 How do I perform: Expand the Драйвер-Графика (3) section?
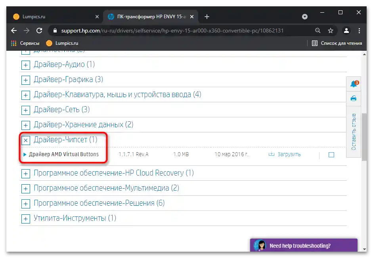click(x=26, y=80)
